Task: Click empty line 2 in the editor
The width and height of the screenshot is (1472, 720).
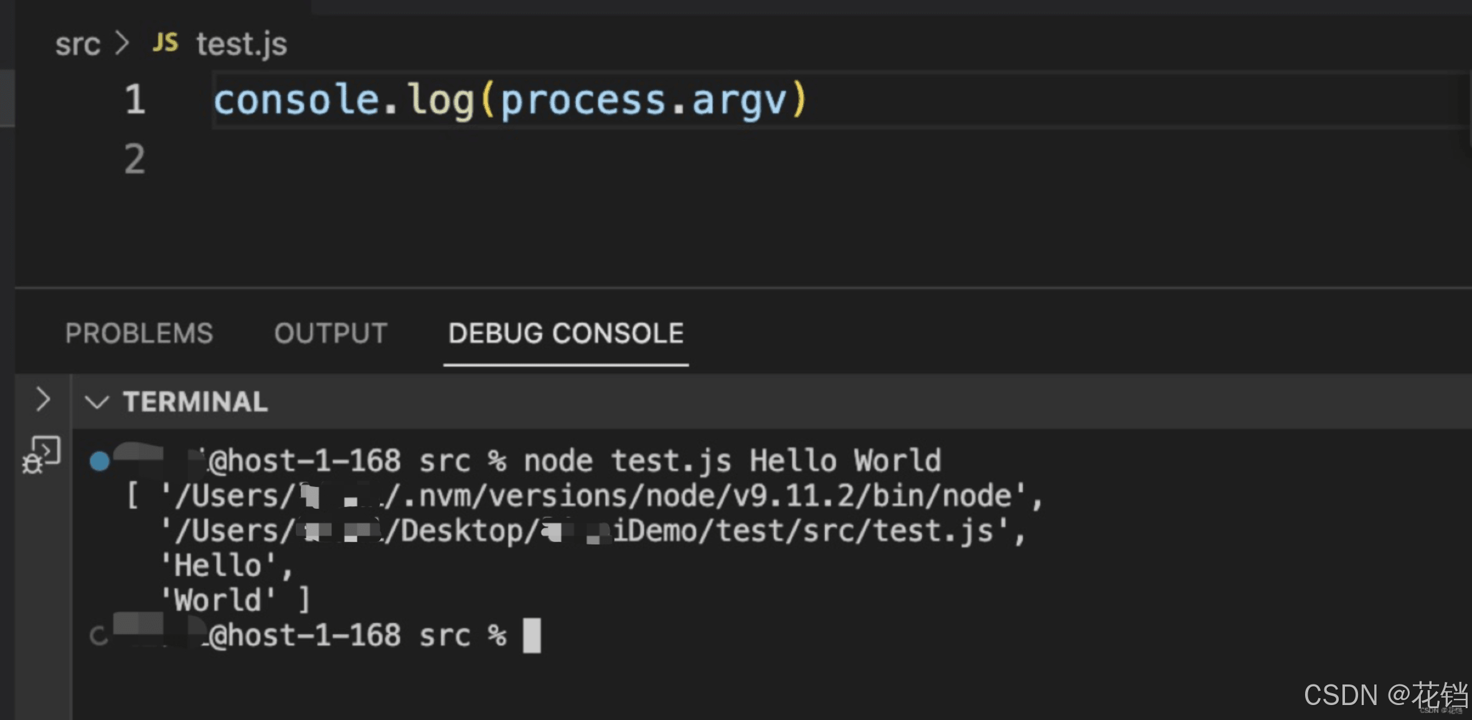Action: [498, 159]
